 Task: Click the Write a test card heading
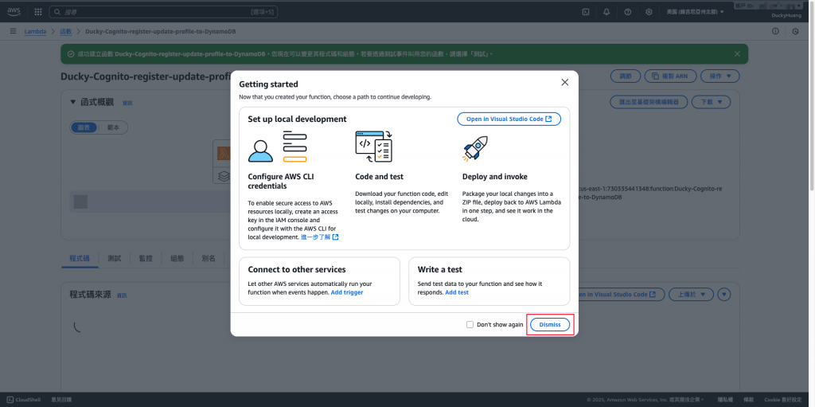[439, 269]
